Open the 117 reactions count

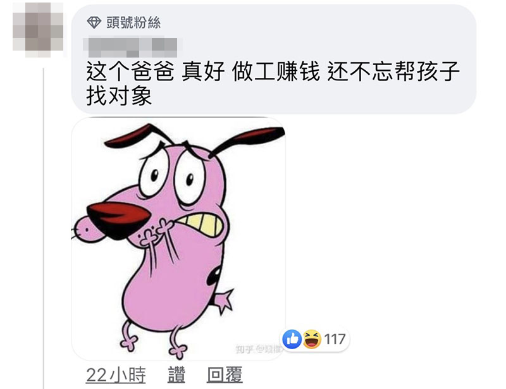click(x=335, y=339)
